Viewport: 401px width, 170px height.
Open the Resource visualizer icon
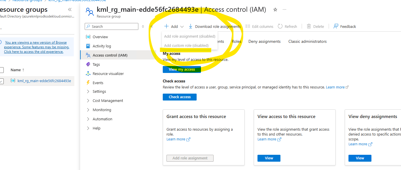coord(88,74)
